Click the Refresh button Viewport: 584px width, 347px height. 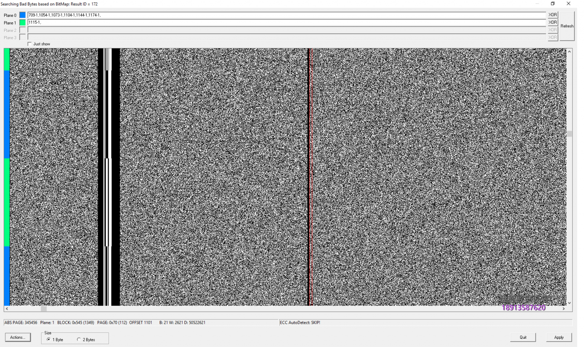[567, 26]
